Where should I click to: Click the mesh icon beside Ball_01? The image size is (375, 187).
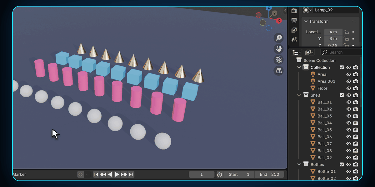coord(313,102)
